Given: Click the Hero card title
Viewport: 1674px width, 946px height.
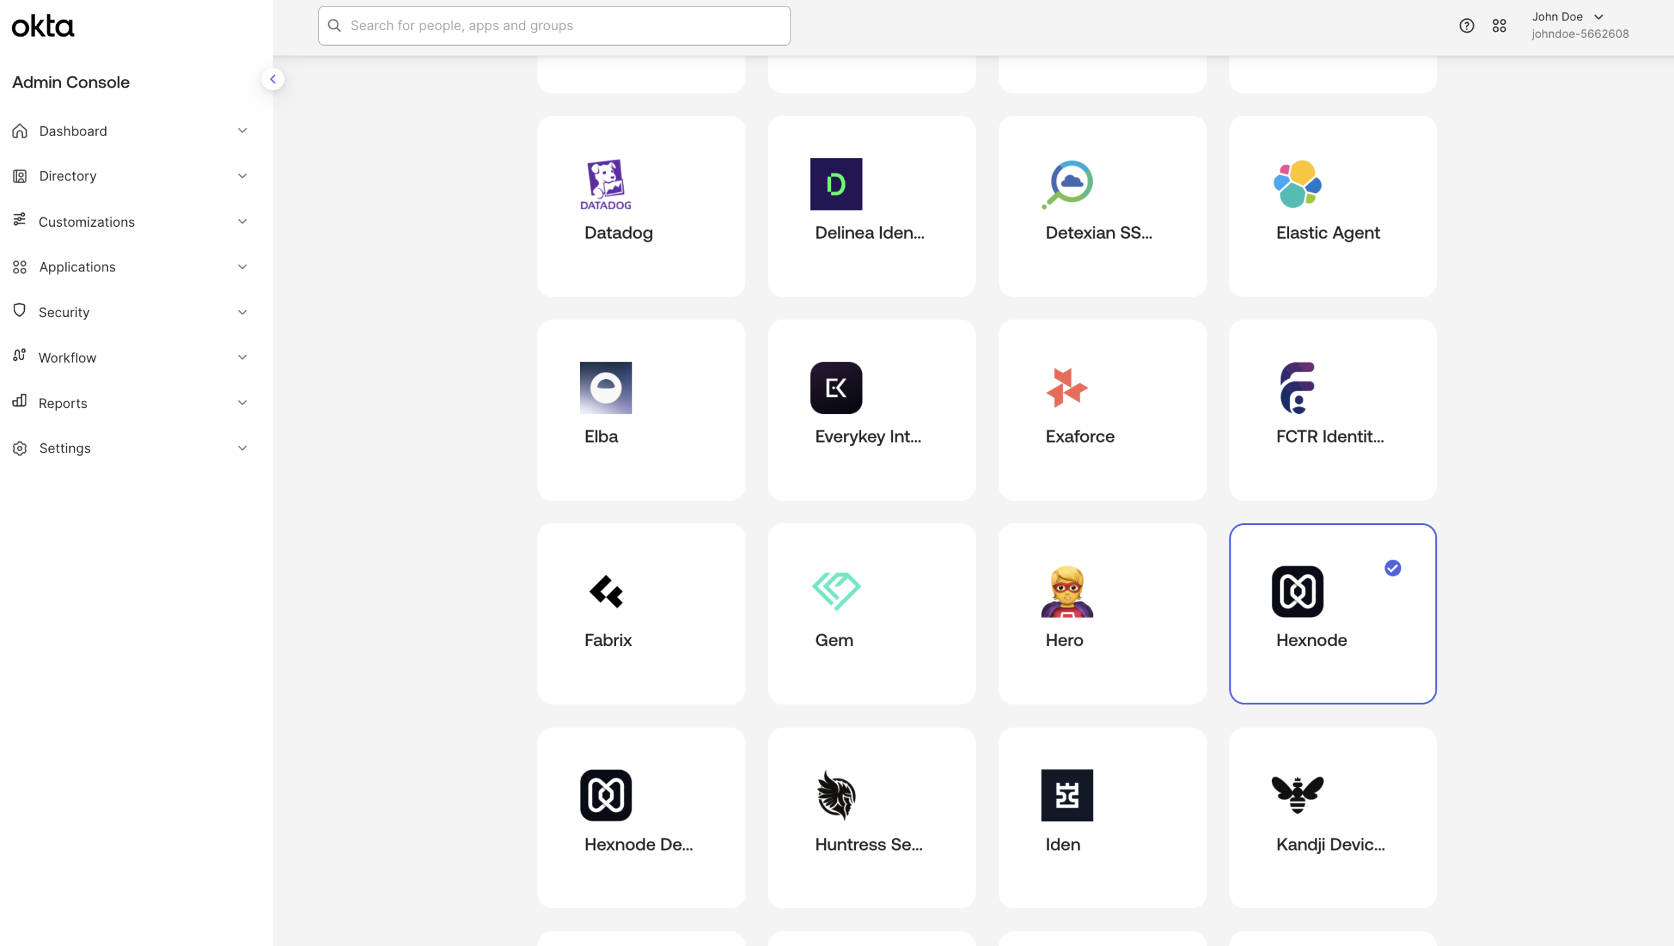Looking at the screenshot, I should point(1064,640).
